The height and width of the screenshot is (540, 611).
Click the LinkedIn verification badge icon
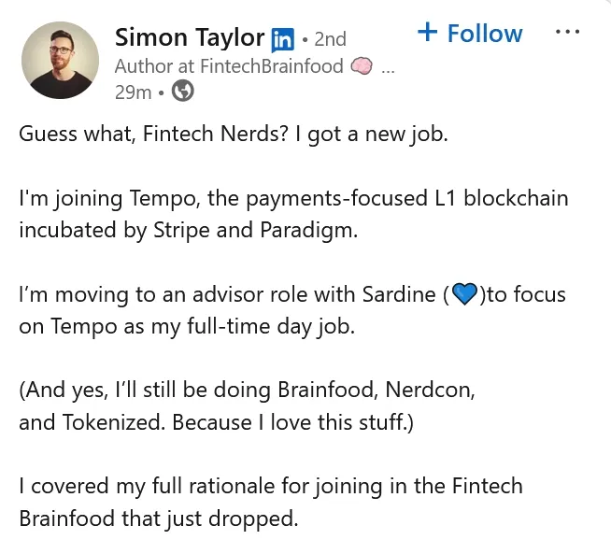click(x=282, y=40)
